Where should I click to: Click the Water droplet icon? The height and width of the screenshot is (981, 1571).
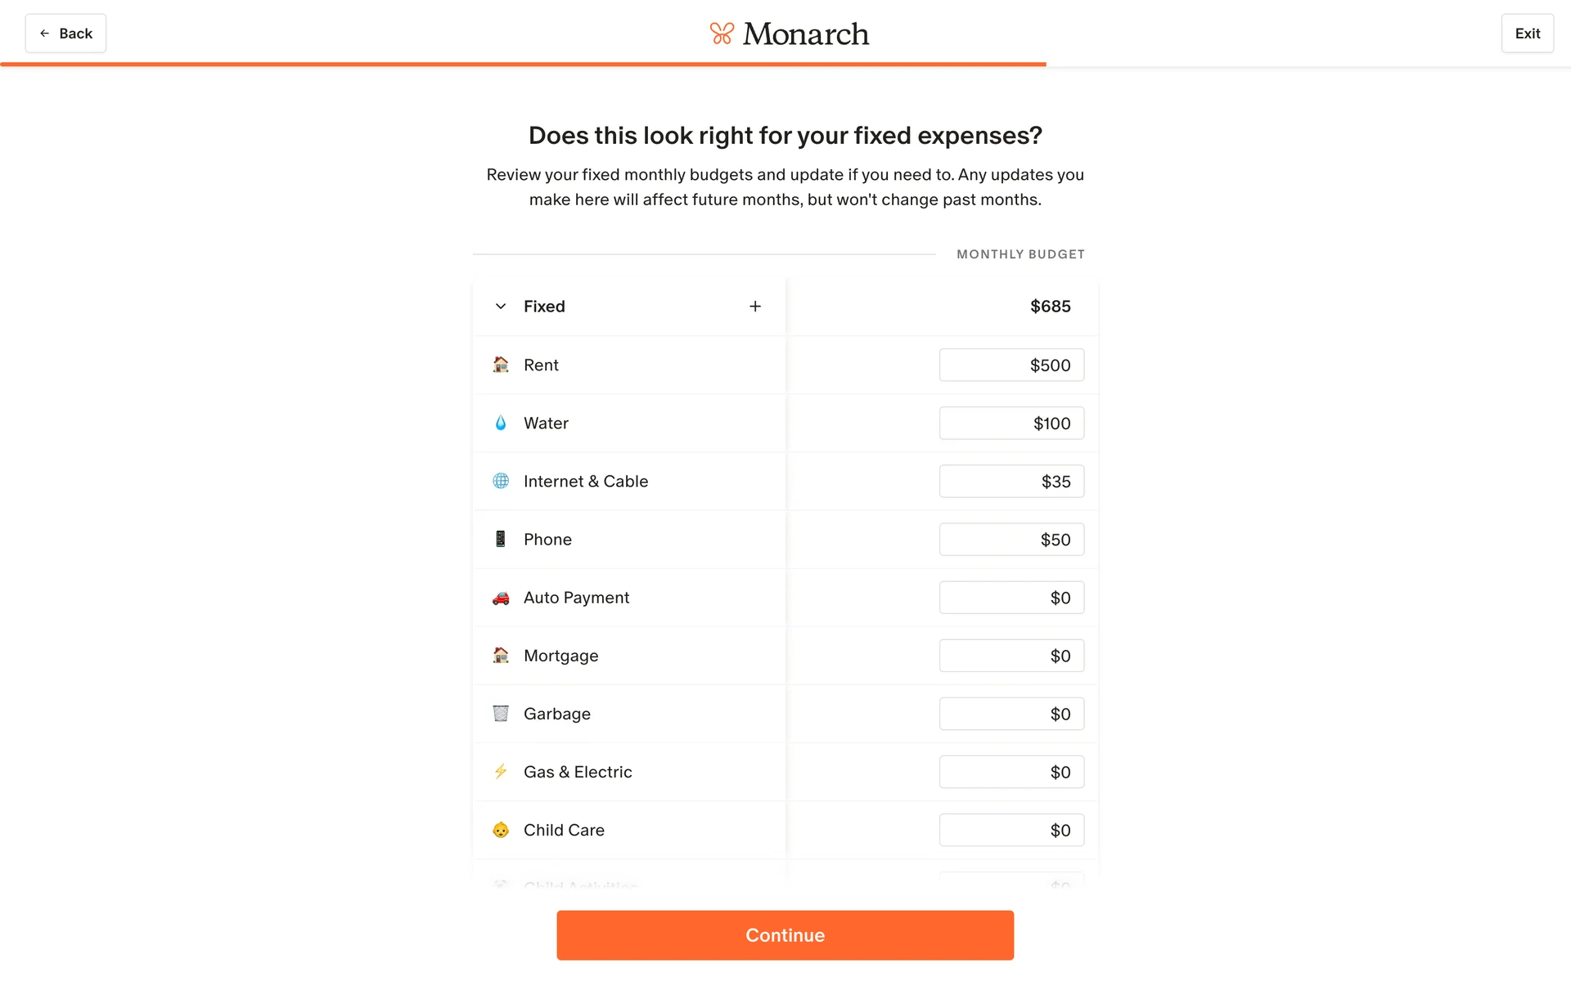501,423
